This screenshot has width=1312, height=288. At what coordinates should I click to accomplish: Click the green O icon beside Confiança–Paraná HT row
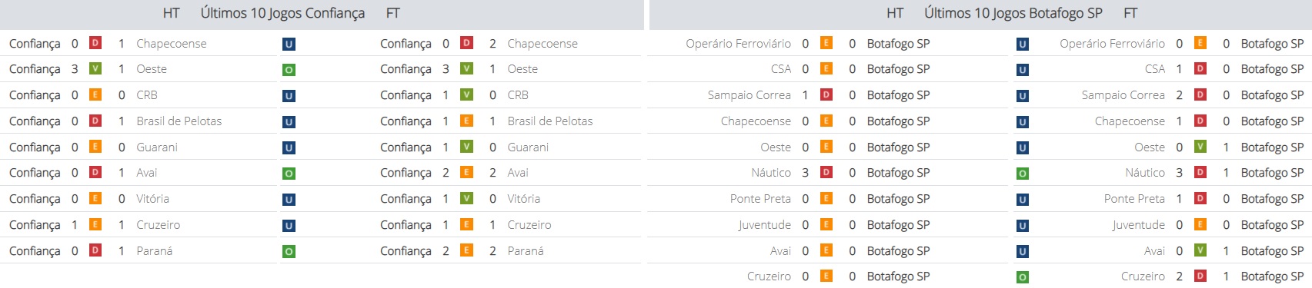coord(289,252)
